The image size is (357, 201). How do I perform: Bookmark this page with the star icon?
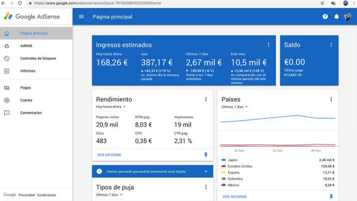click(322, 3)
